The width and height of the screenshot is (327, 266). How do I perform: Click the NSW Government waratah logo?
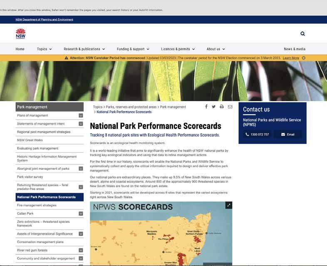(20, 34)
